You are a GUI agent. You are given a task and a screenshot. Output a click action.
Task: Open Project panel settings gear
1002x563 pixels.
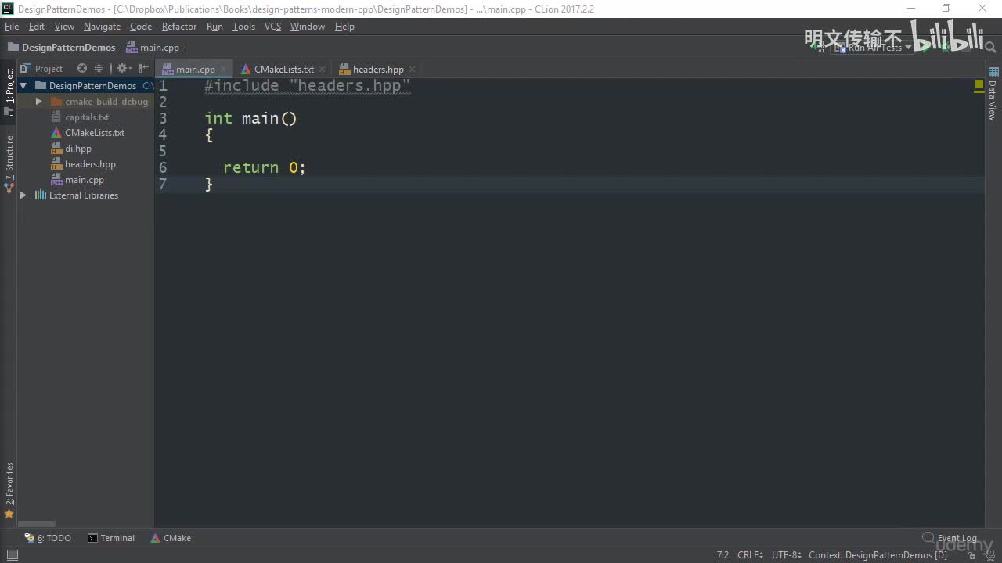tap(122, 69)
